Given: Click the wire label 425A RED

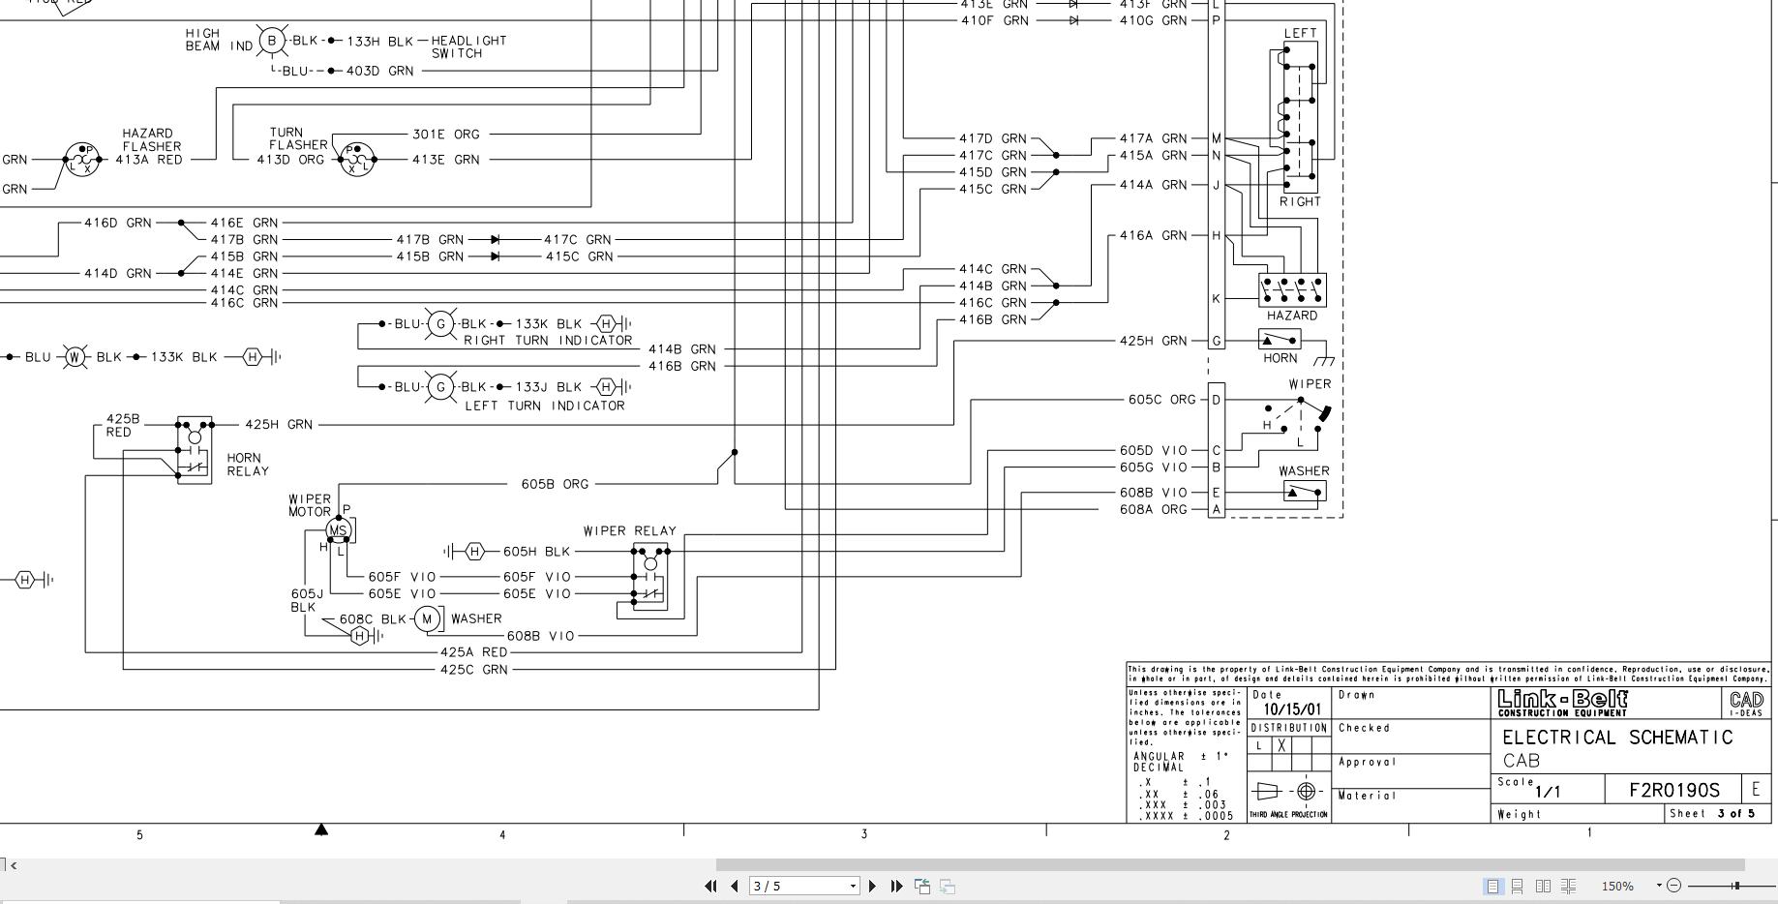Looking at the screenshot, I should point(474,652).
